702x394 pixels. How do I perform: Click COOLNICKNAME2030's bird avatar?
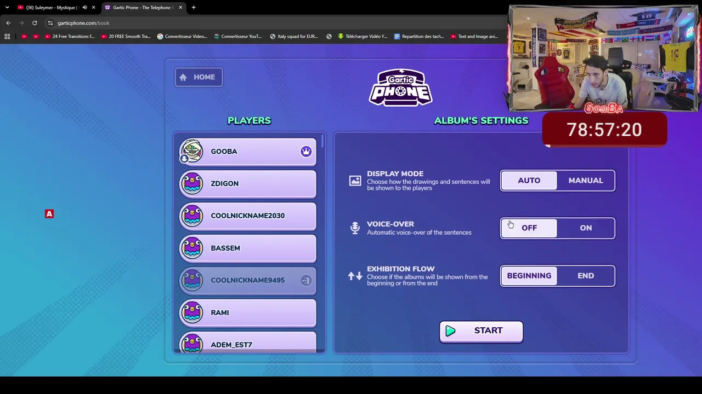[192, 216]
